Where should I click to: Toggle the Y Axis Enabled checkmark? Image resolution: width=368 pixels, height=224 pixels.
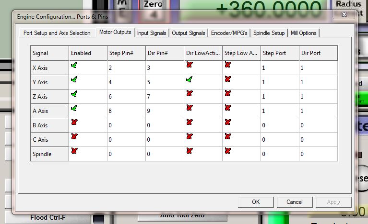click(x=74, y=79)
